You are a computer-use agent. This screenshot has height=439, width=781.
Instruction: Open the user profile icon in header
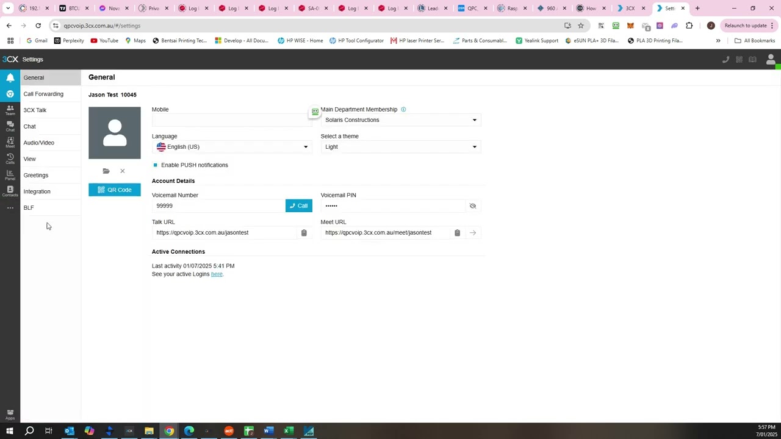[771, 59]
